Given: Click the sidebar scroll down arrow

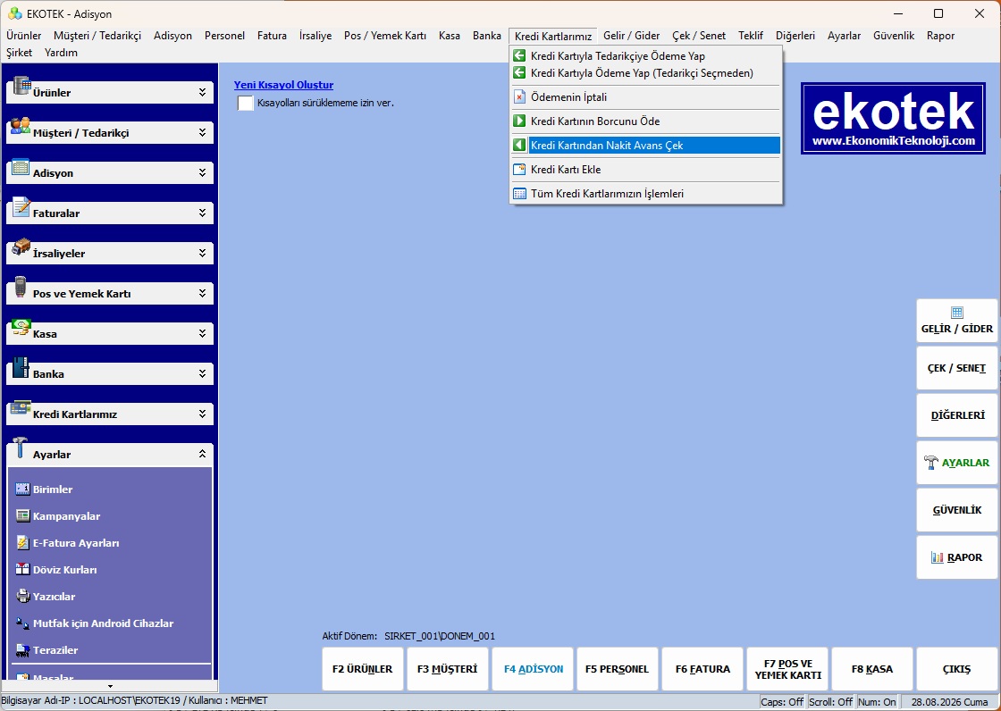Looking at the screenshot, I should 111,687.
